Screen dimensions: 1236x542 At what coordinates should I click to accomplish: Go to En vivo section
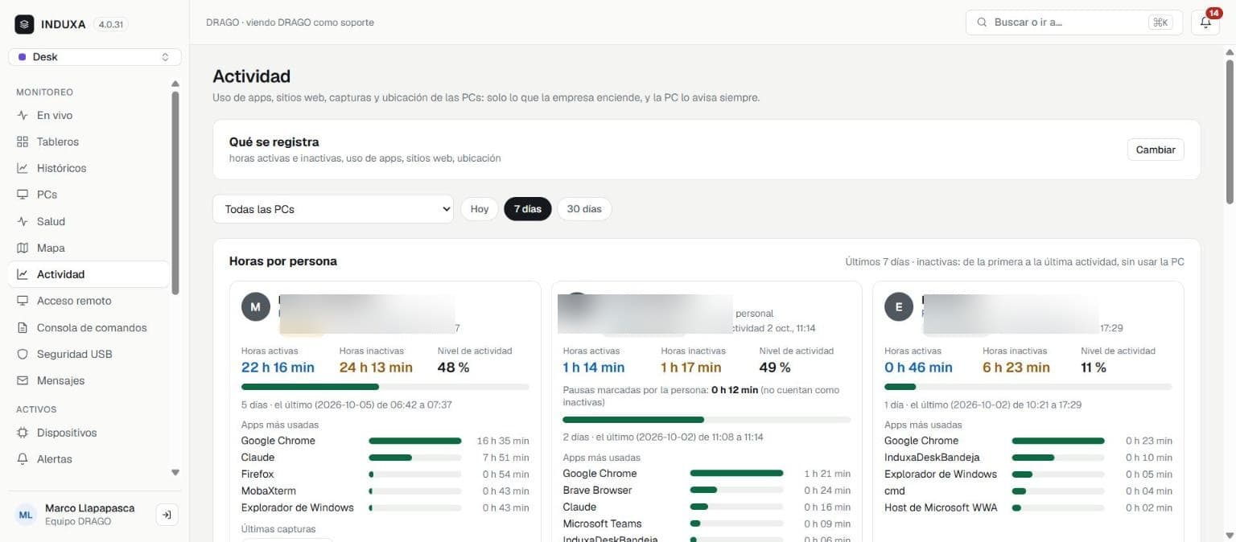tap(89, 115)
